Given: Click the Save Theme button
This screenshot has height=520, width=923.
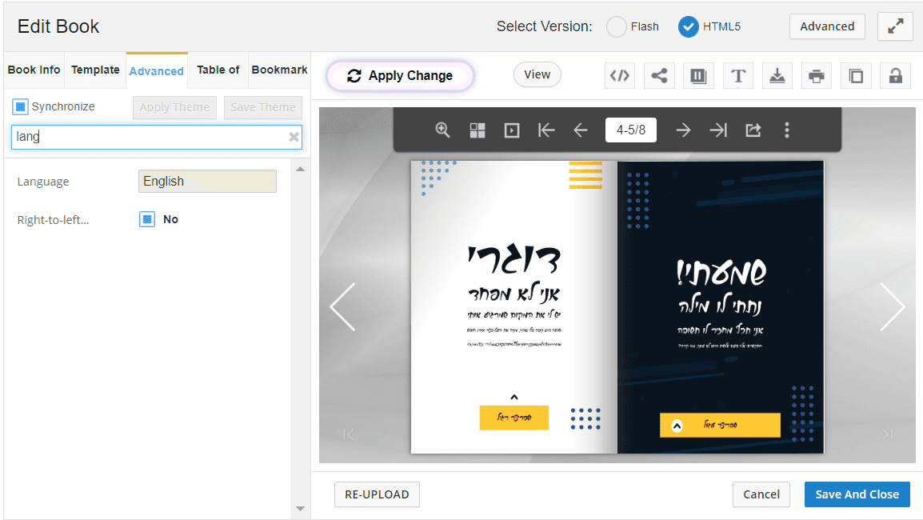Looking at the screenshot, I should [263, 107].
